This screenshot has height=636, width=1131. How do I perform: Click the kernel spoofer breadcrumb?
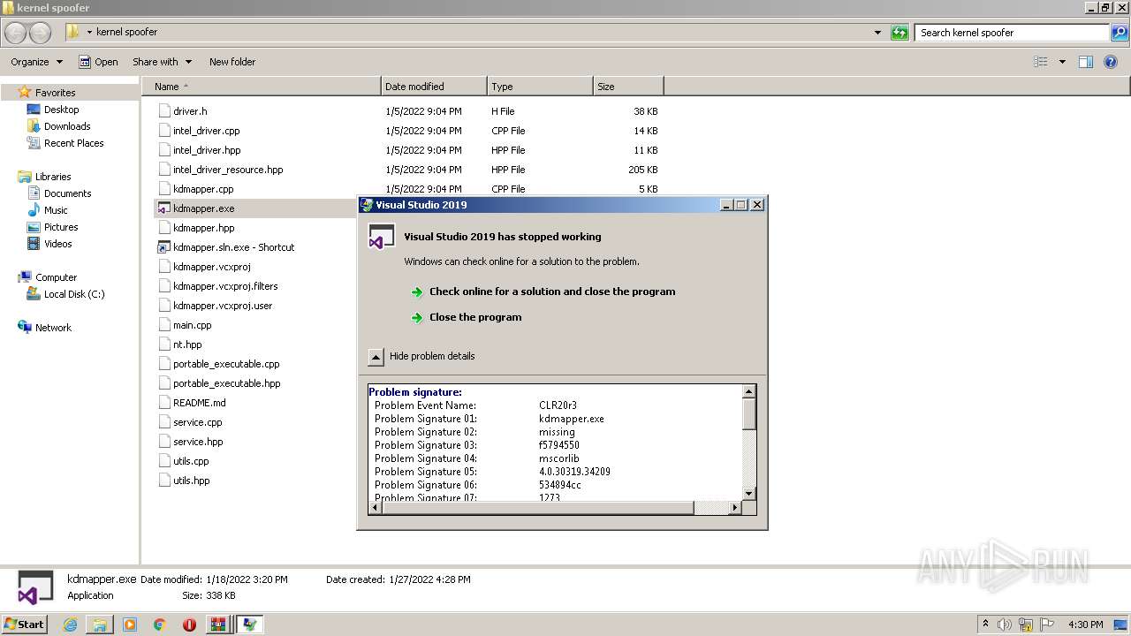126,32
